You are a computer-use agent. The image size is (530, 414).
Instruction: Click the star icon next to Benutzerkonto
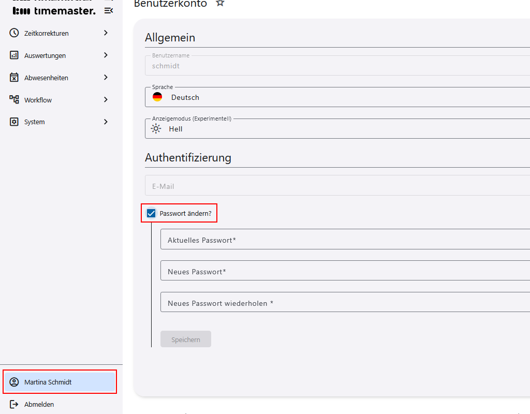pyautogui.click(x=219, y=3)
